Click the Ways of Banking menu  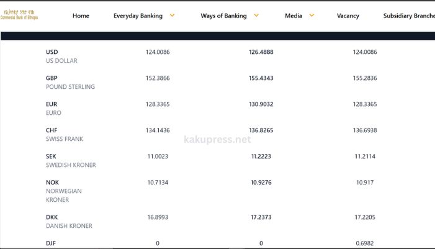pos(223,16)
